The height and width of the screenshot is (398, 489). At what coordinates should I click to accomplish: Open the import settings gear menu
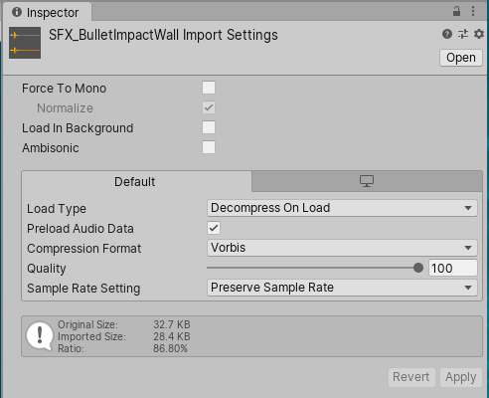[479, 34]
